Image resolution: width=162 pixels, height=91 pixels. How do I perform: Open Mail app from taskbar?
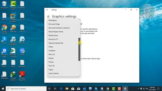[x=79, y=89]
